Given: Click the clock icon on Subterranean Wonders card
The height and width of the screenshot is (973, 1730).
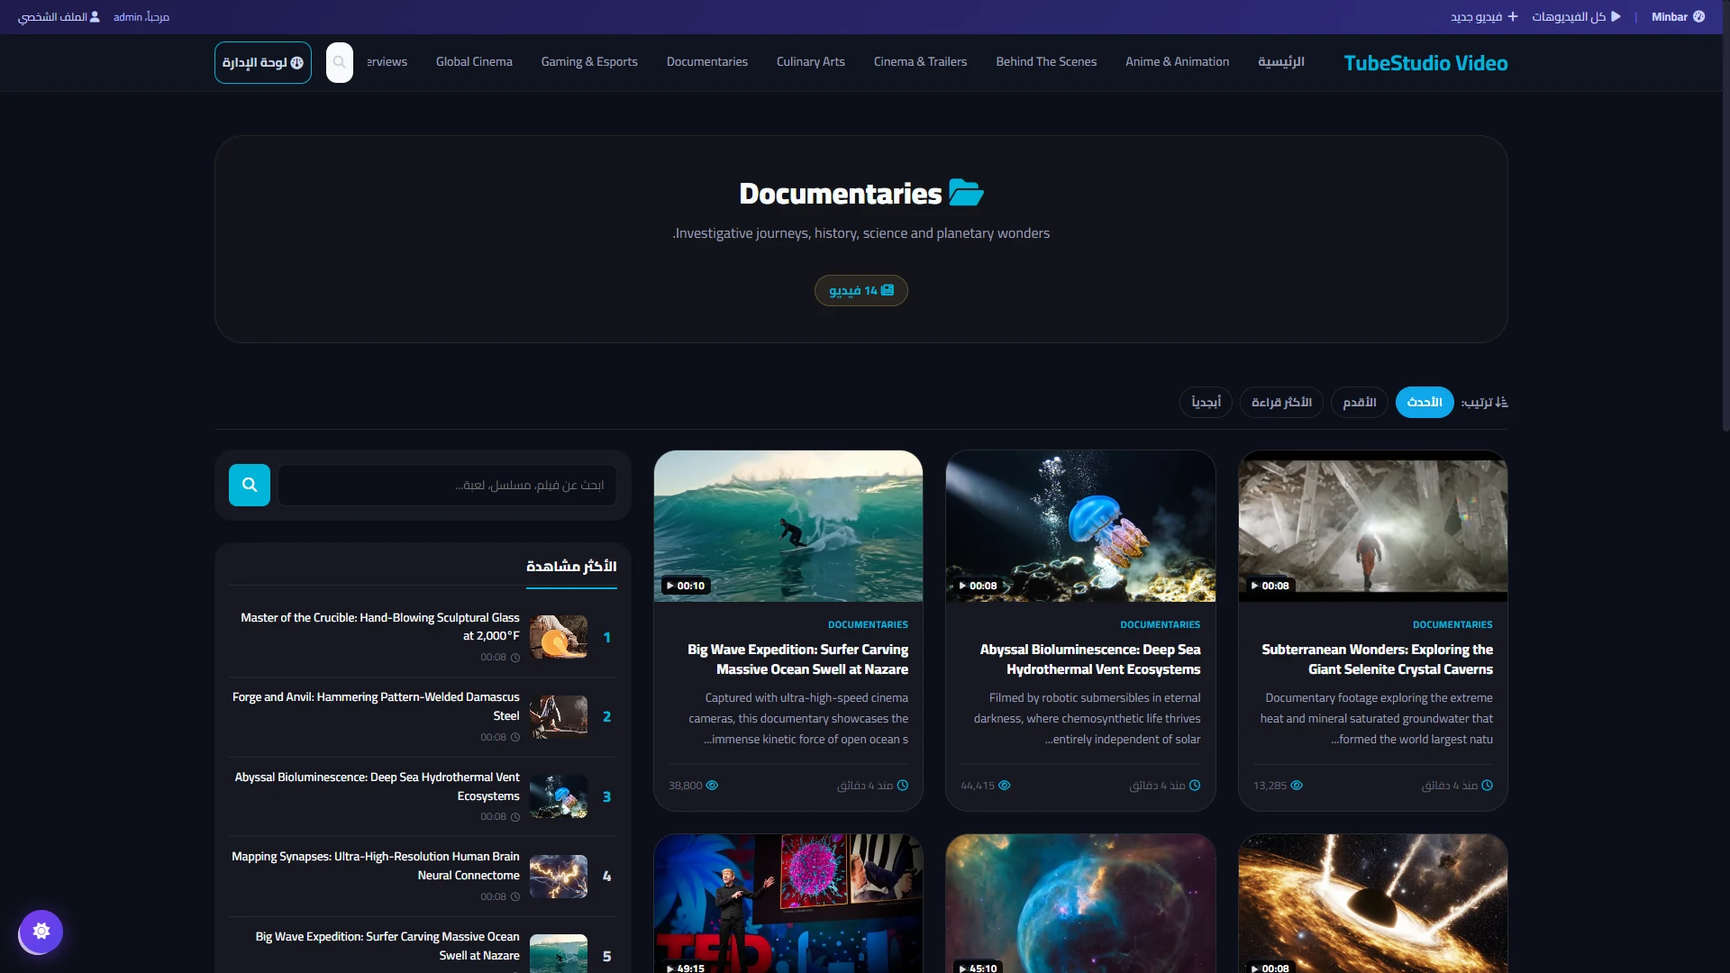Looking at the screenshot, I should coord(1488,786).
